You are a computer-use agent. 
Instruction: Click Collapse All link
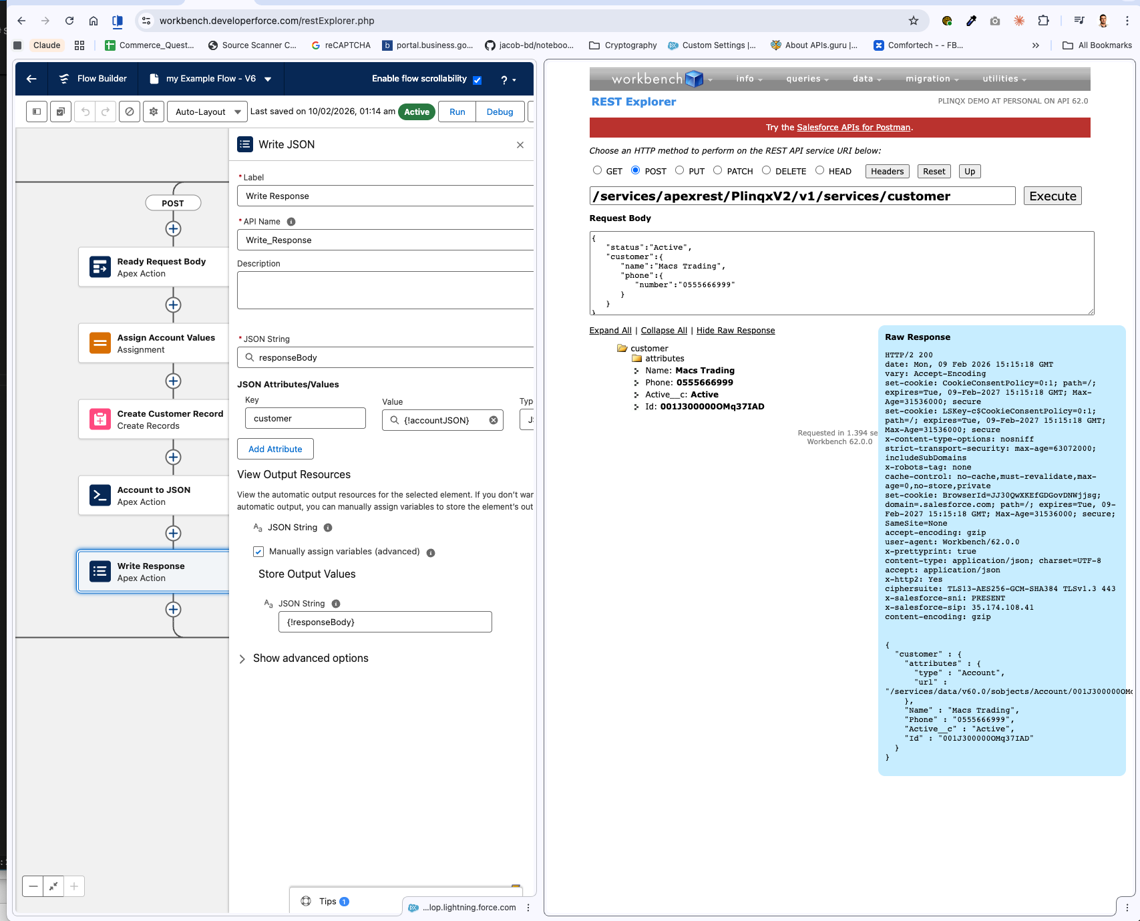click(664, 331)
